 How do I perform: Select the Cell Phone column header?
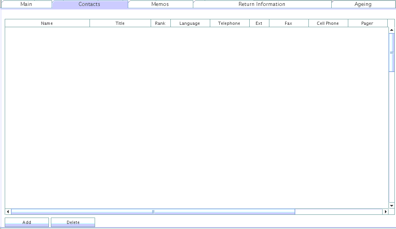[328, 23]
